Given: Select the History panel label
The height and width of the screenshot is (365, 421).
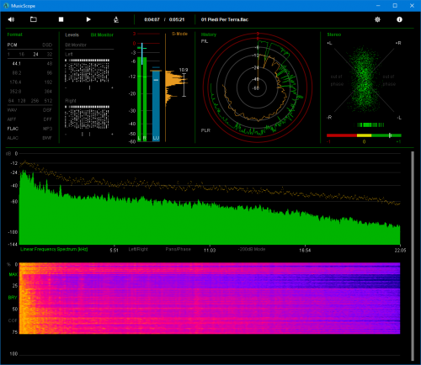Looking at the screenshot, I should (x=209, y=34).
